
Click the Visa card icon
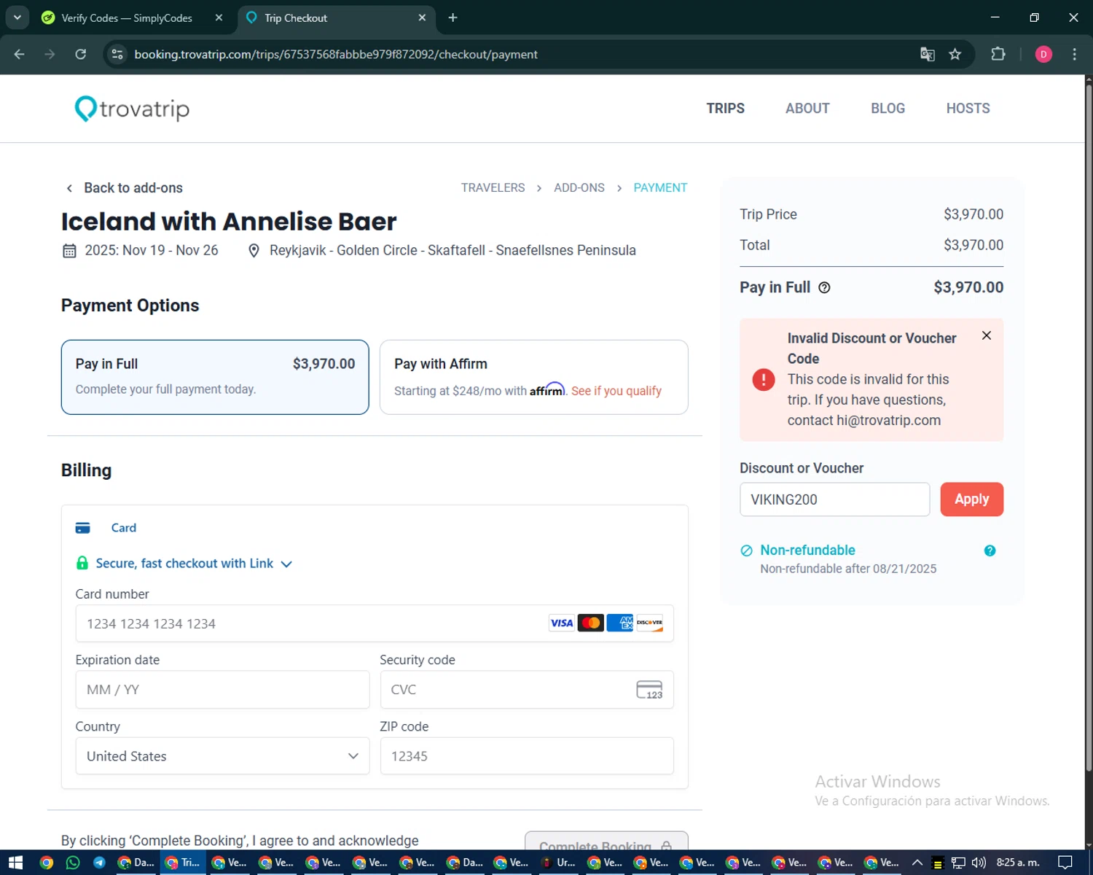tap(562, 623)
